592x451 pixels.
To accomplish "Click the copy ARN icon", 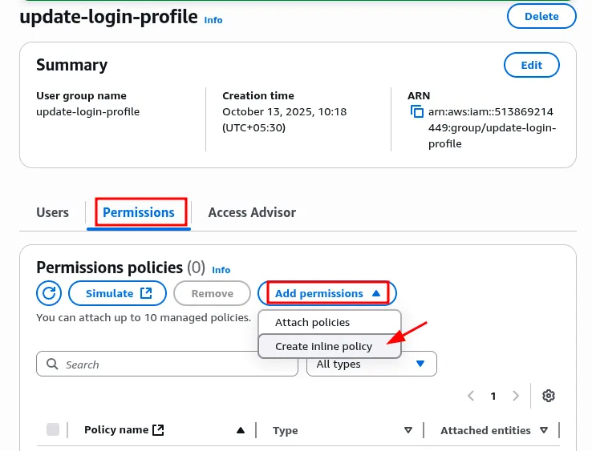I will coord(416,111).
